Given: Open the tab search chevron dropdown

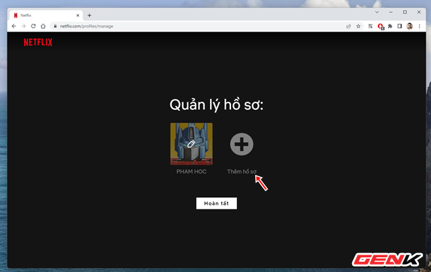Looking at the screenshot, I should click(x=377, y=12).
